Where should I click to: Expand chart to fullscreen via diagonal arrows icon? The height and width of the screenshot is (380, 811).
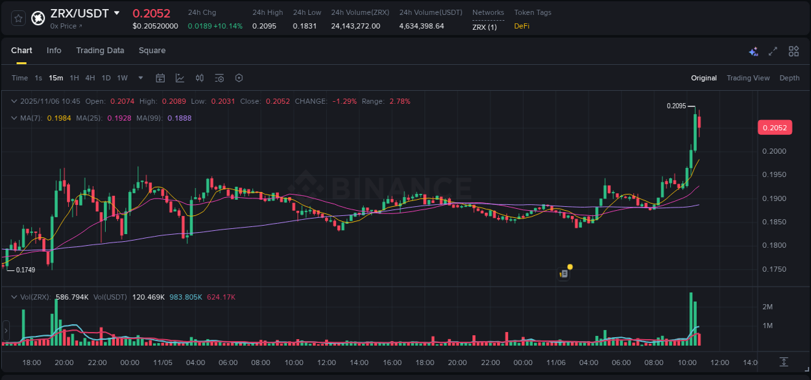[x=773, y=51]
